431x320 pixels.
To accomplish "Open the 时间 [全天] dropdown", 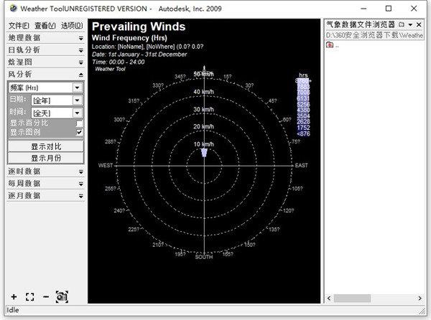I will tap(77, 113).
